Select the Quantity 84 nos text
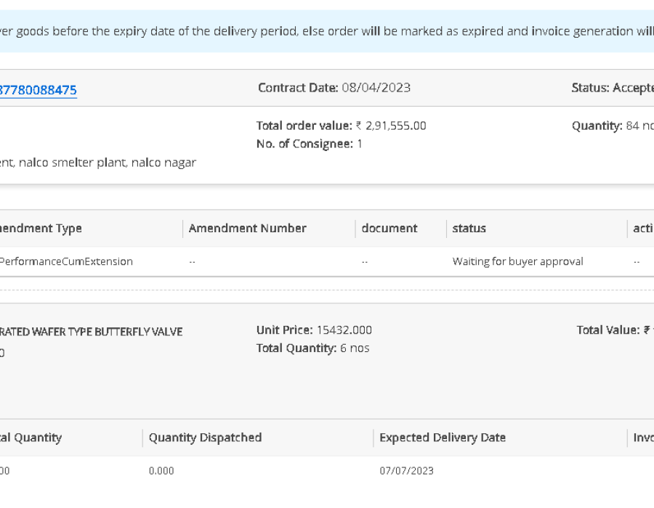The image size is (654, 508). pos(612,126)
